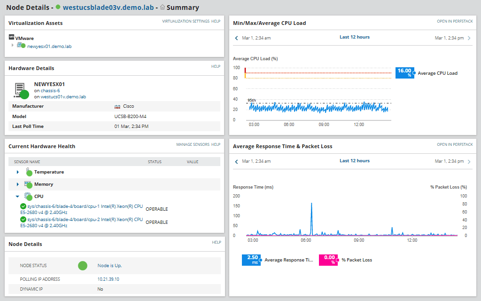Viewport: 481px width, 301px height.
Task: Click the blade server icon for NEWYESX01
Action: [20, 89]
